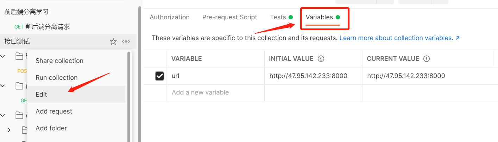The height and width of the screenshot is (142, 498).
Task: Collapse the first folder chevron under 接口测试
Action: [x=3, y=56]
